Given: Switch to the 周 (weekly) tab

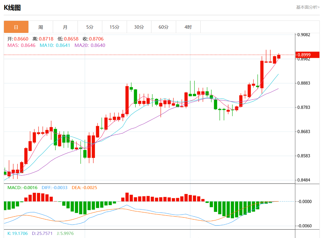Looking at the screenshot, I should (x=41, y=27).
